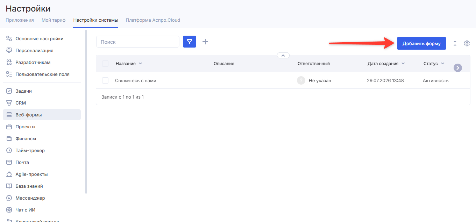Tick the checkbox for the Свяжитесь с нами row
The width and height of the screenshot is (476, 222).
[x=105, y=80]
